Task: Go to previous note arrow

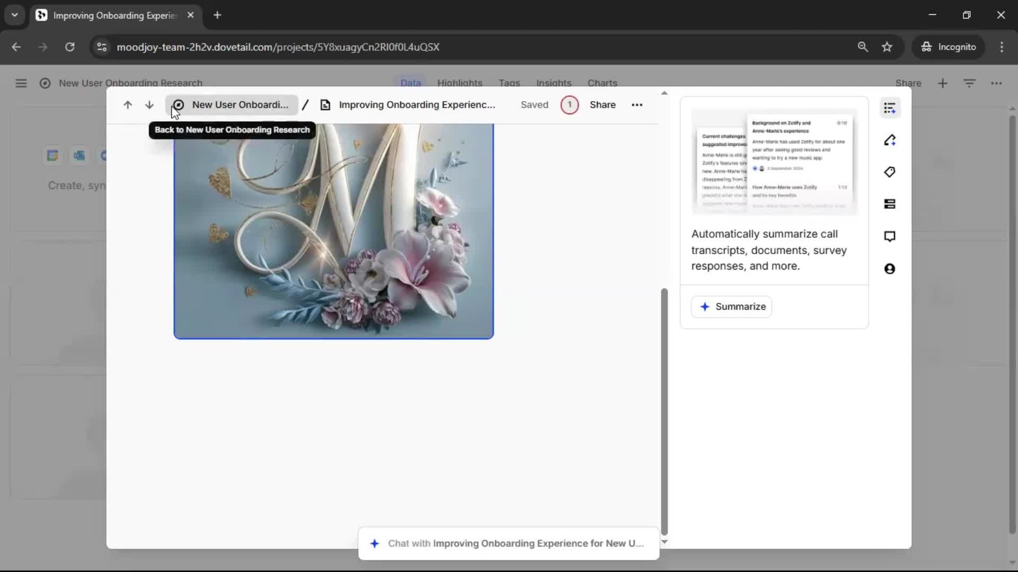Action: pyautogui.click(x=127, y=105)
